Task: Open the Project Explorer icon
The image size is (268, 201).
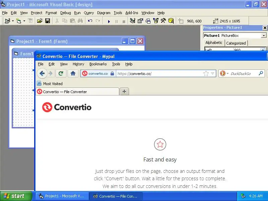Action: click(132, 21)
